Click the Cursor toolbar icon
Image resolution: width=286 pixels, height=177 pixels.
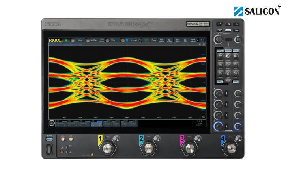click(178, 40)
